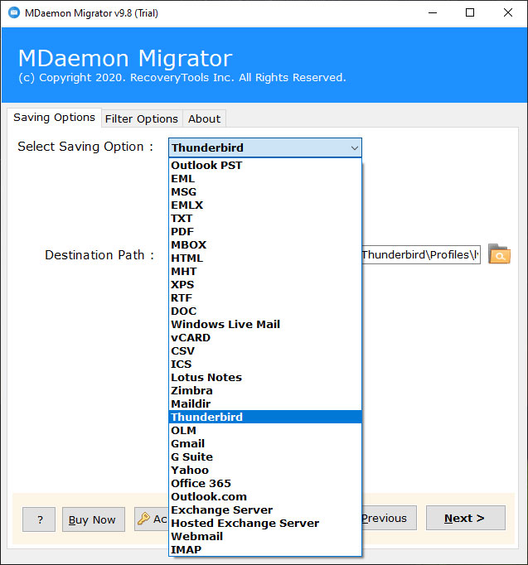The height and width of the screenshot is (565, 528).
Task: Open the About tab
Action: point(204,118)
